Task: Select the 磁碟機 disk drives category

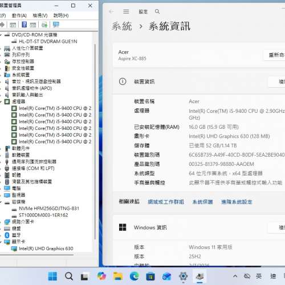Action: [19, 202]
